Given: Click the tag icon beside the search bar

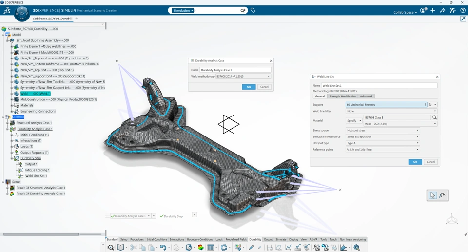Looking at the screenshot, I should 253,10.
